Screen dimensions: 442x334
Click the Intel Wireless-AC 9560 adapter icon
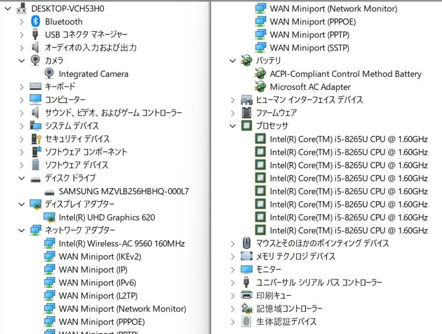click(x=49, y=244)
